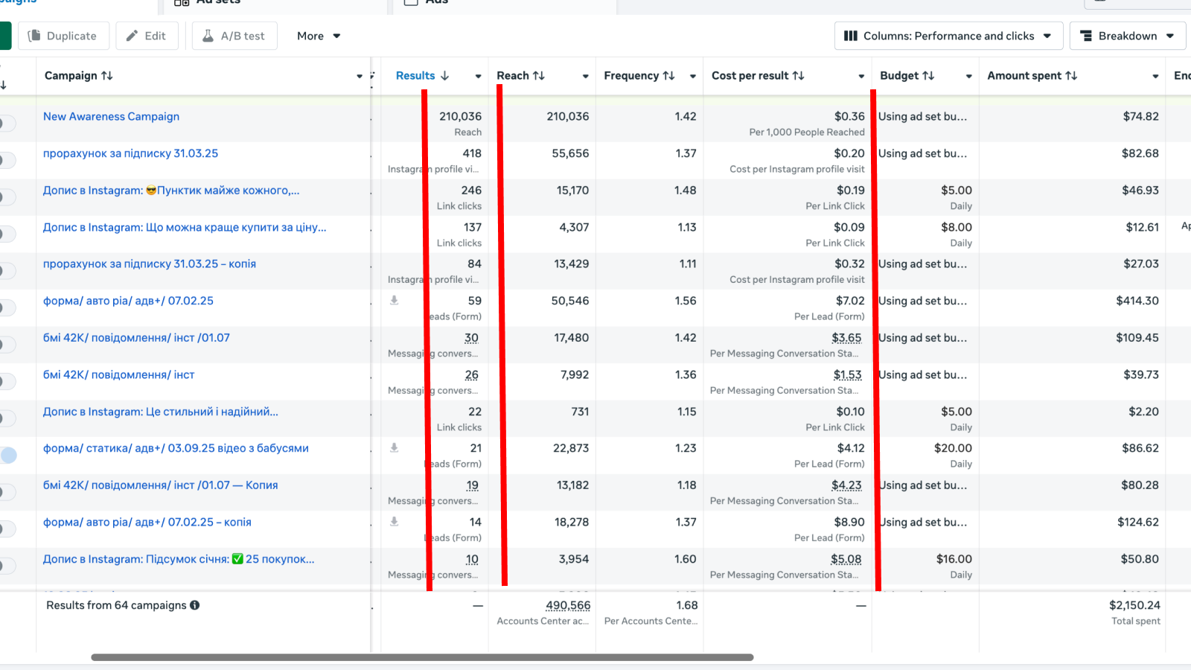The height and width of the screenshot is (670, 1191).
Task: Click the info icon after 'Results from 64 campaigns'
Action: tap(195, 605)
